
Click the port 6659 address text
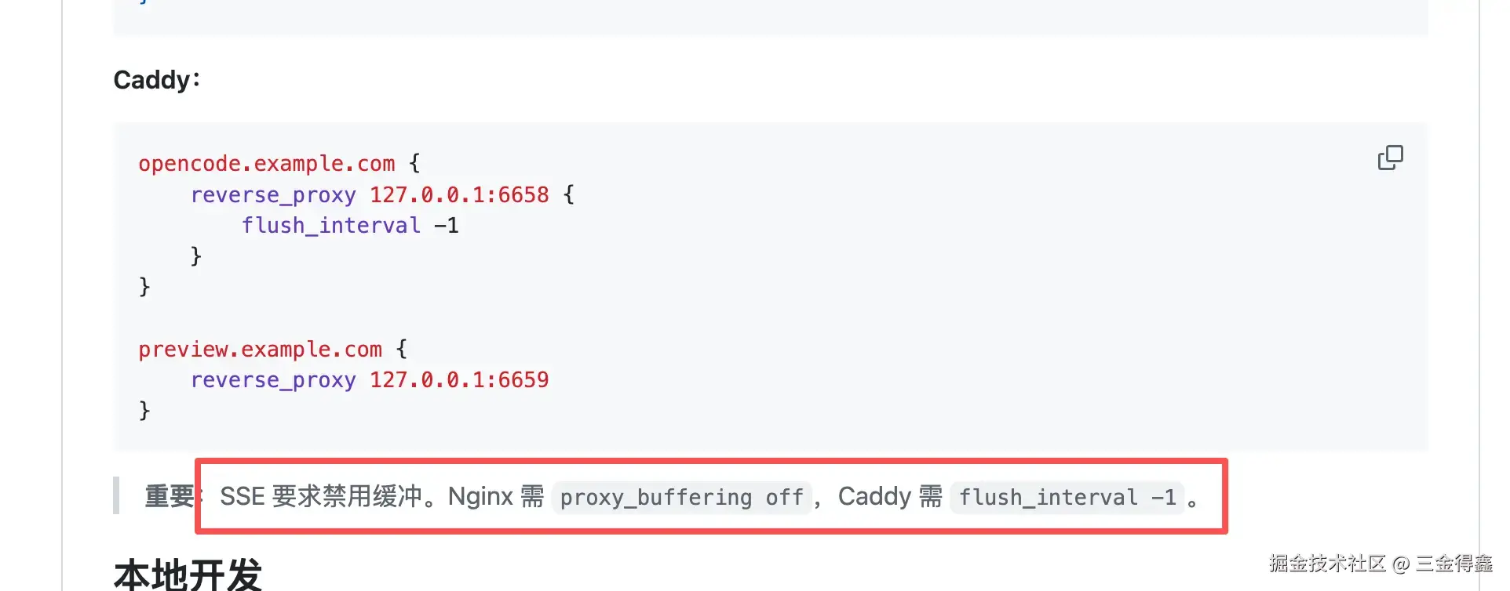[x=459, y=380]
